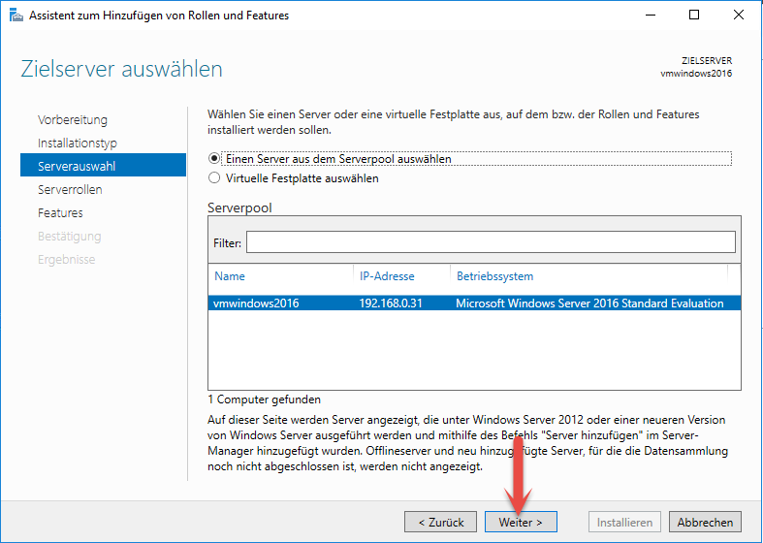Click into the Filter text field
Viewport: 763px width, 543px height.
(x=490, y=241)
